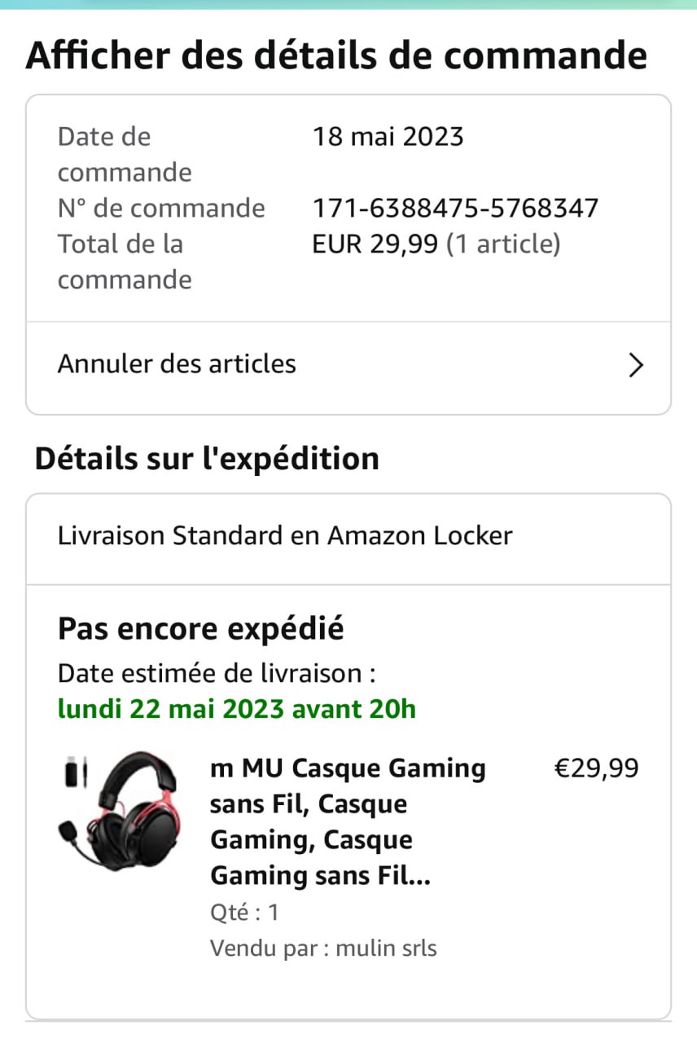Tap the Qté : 1 quantity label

click(244, 912)
